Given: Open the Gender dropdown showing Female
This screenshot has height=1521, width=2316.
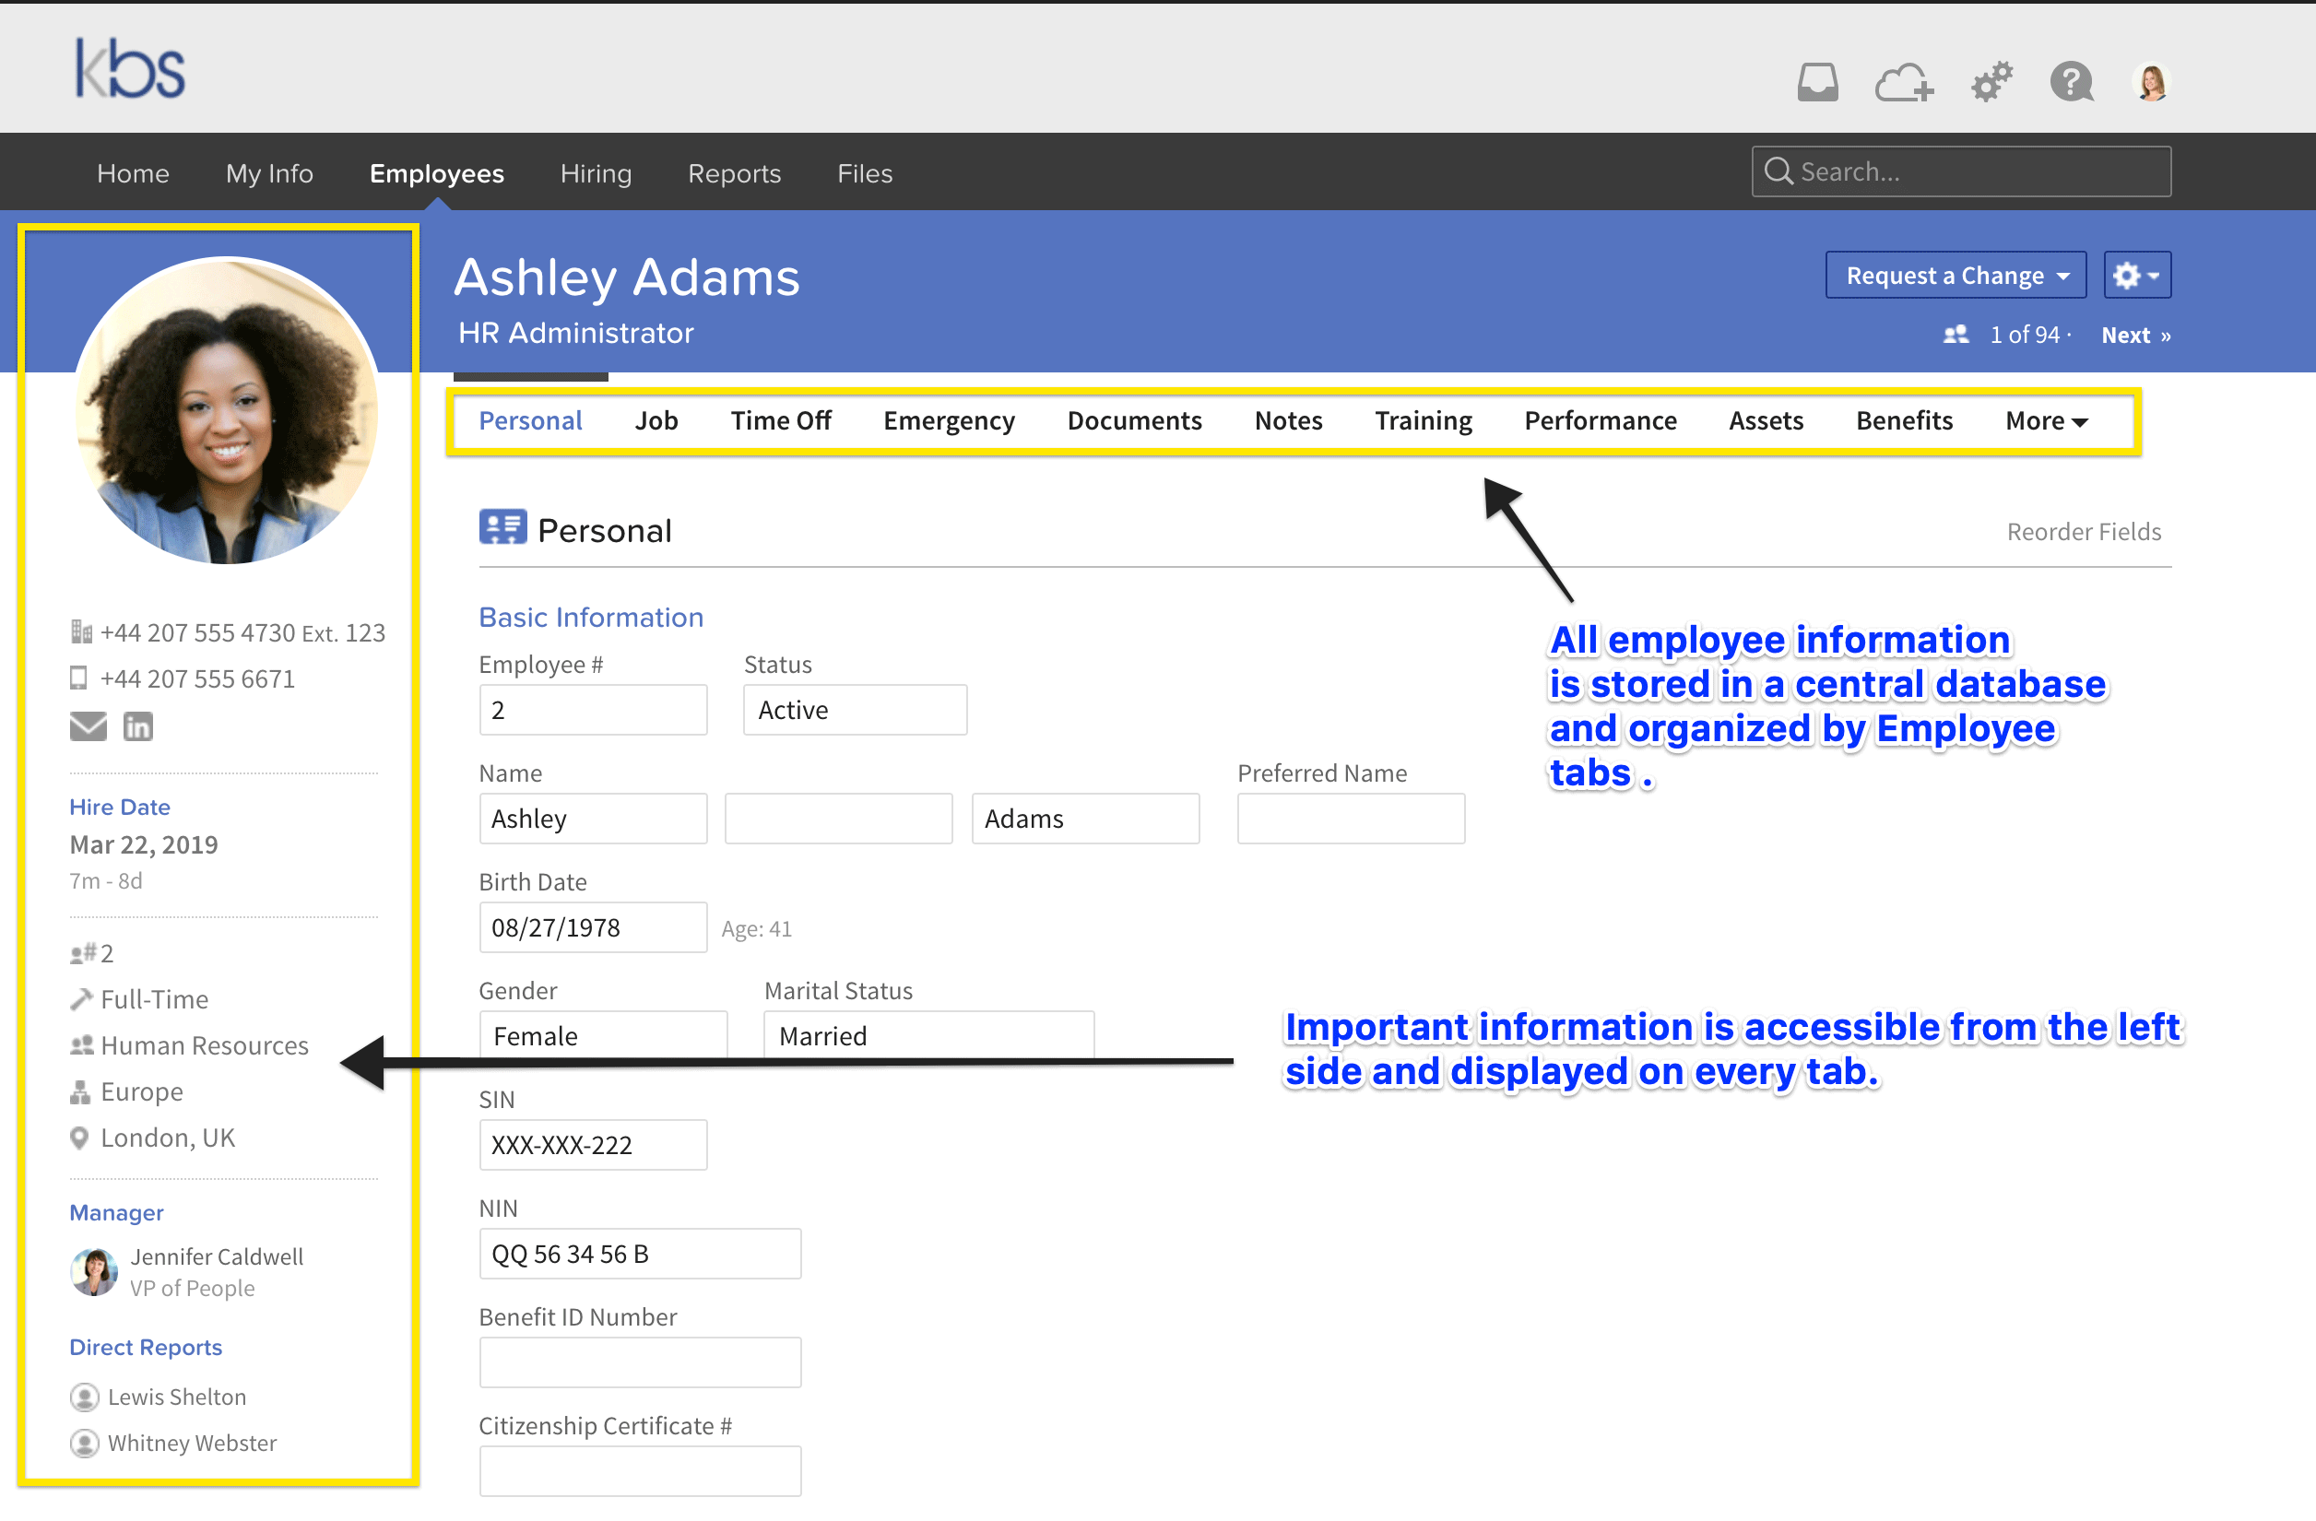Looking at the screenshot, I should 602,1034.
